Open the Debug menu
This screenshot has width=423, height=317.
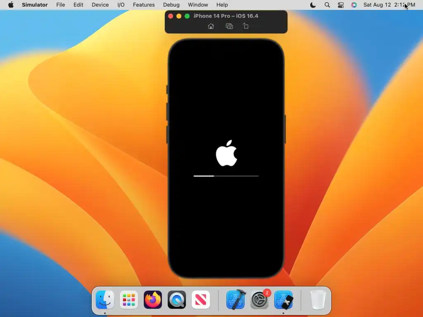[x=171, y=5]
